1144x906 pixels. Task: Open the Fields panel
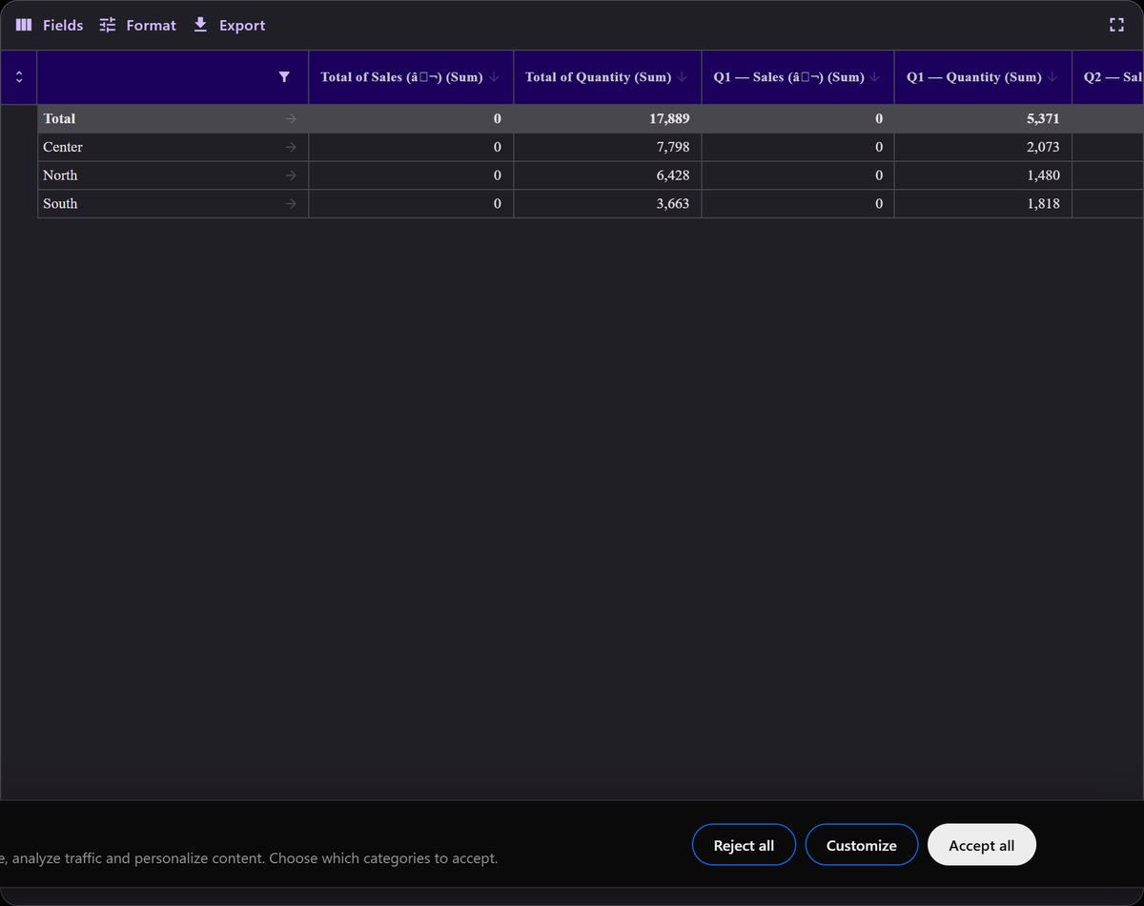50,26
